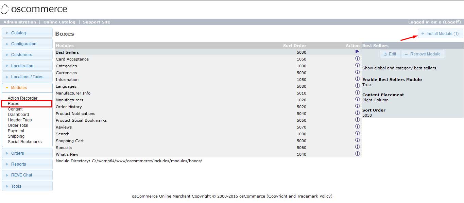Viewport: 464px width, 203px height.
Task: Open the Online Catalog link
Action: (59, 22)
